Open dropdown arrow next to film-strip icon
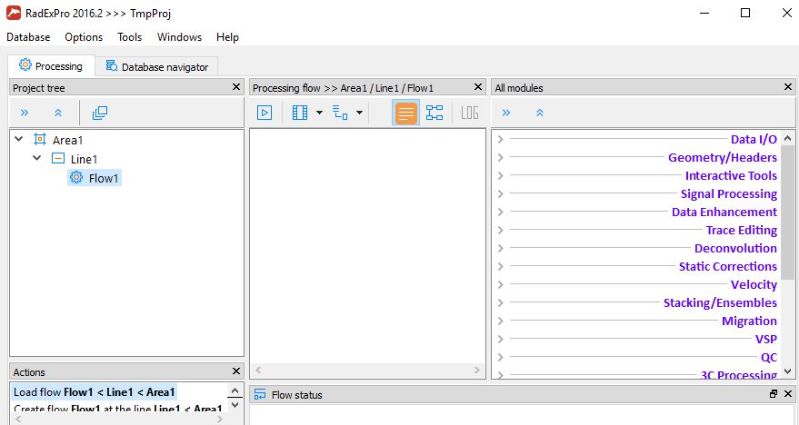 (x=319, y=113)
